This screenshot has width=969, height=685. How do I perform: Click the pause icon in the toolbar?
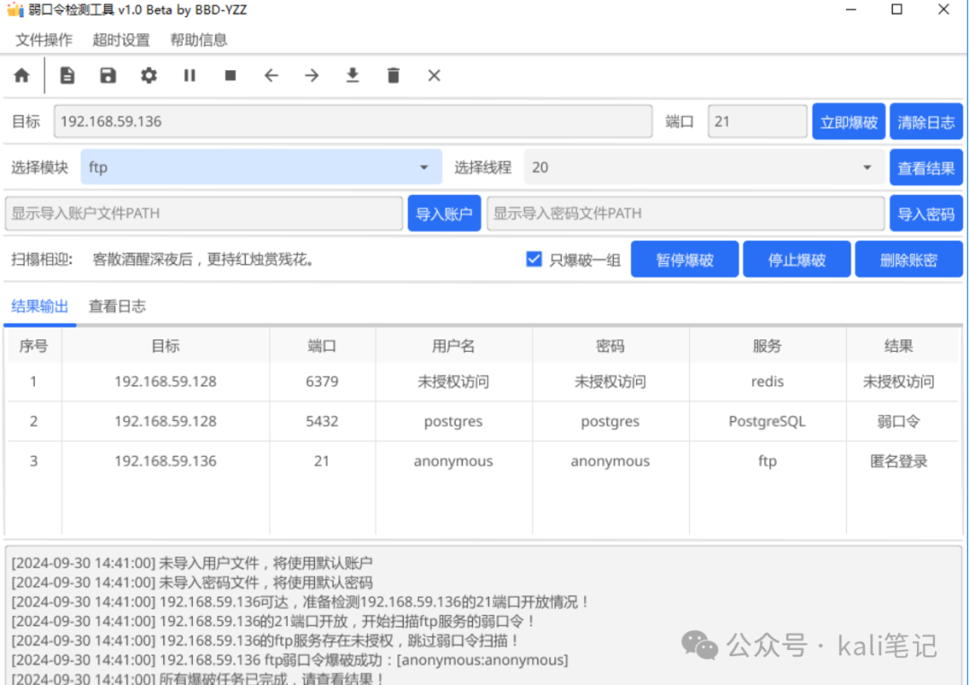(x=189, y=75)
